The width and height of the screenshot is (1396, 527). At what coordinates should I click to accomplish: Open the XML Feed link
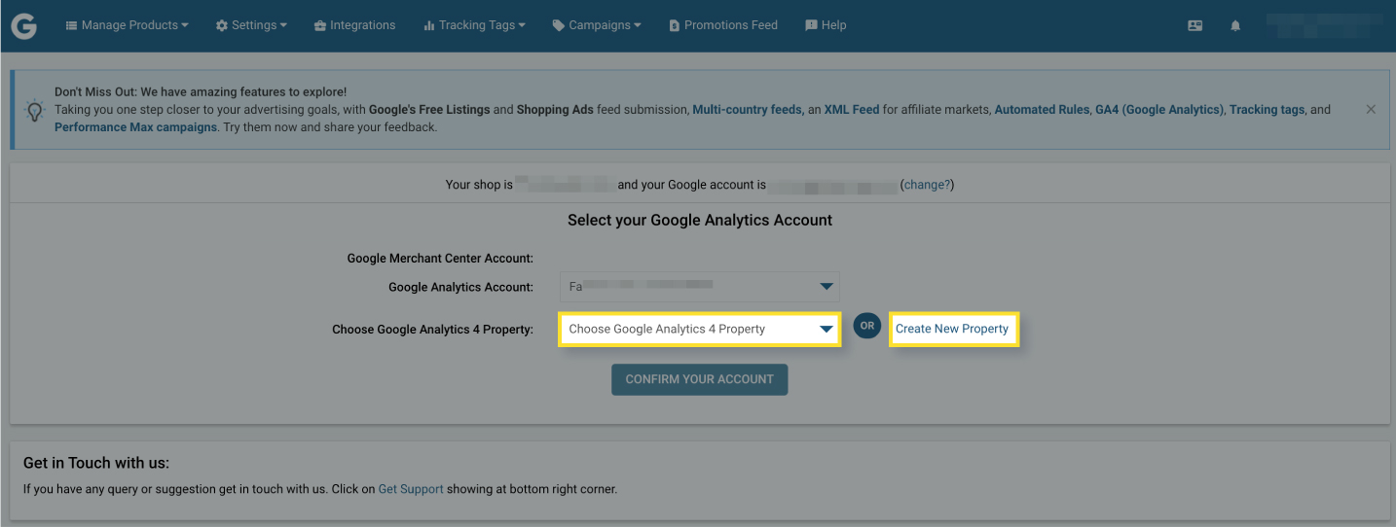(852, 110)
